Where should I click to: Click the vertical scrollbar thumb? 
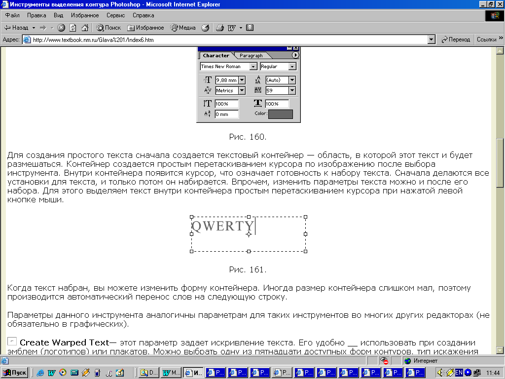[500, 163]
